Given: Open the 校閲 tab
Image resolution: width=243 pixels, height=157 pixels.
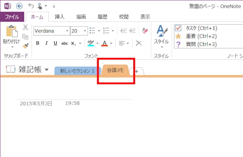Looking at the screenshot, I should [124, 17].
